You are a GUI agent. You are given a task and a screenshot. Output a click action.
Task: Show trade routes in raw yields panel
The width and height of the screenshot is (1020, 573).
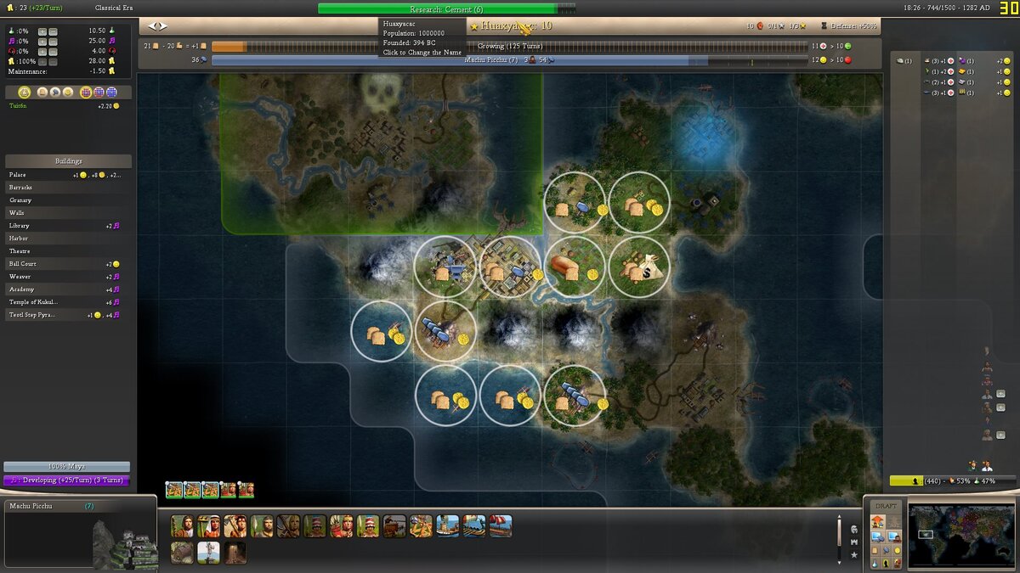point(24,93)
